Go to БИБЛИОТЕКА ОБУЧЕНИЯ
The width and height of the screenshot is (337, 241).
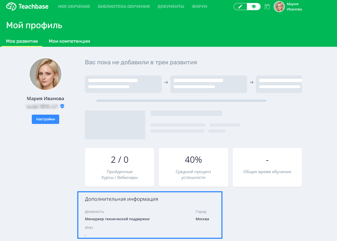[124, 7]
